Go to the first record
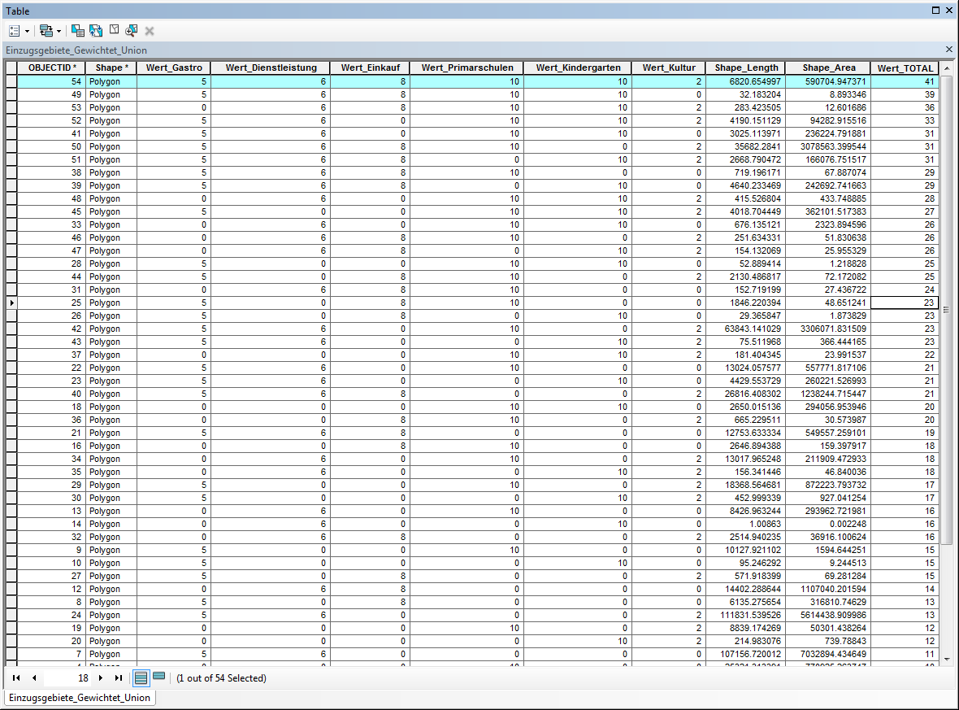The width and height of the screenshot is (959, 710). coord(16,677)
